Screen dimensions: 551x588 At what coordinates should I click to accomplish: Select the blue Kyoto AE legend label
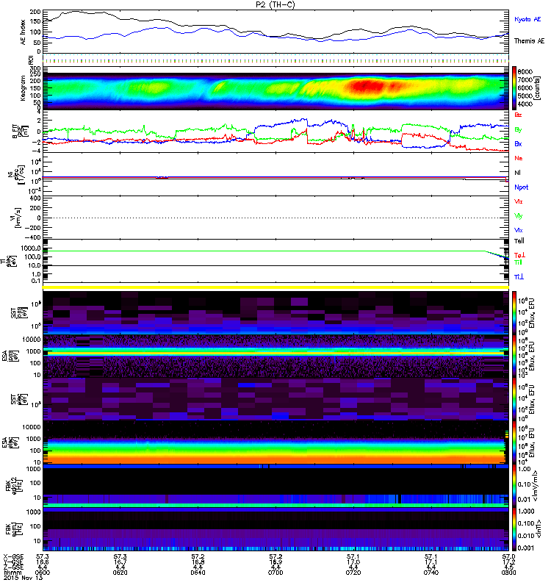coord(527,19)
